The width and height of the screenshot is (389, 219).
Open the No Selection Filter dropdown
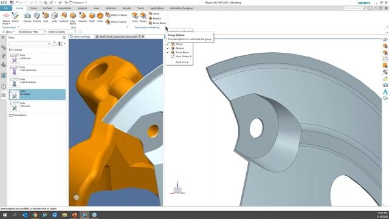(x=32, y=32)
